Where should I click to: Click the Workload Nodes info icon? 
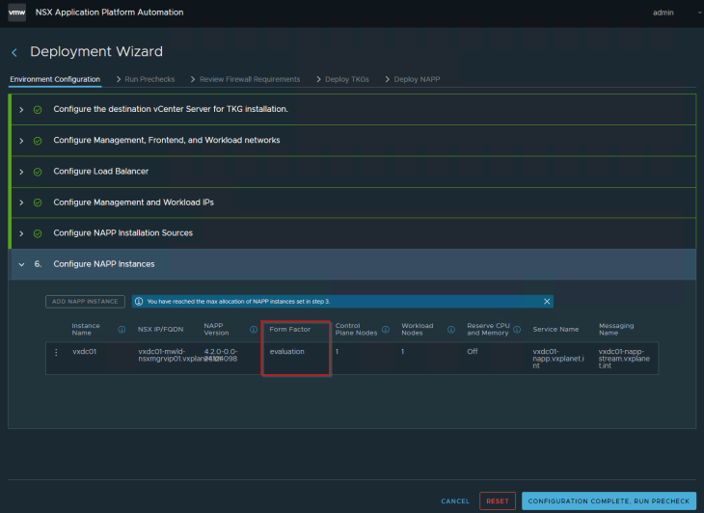451,330
